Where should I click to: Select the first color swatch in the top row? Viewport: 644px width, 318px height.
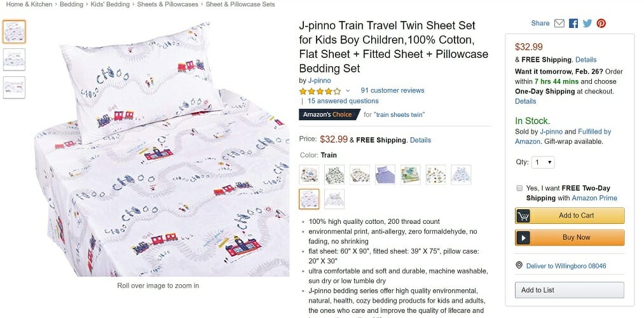click(x=309, y=175)
